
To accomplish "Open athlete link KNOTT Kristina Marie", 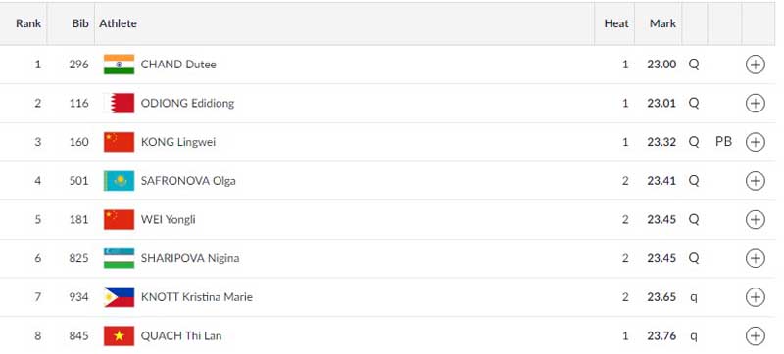I will click(197, 297).
